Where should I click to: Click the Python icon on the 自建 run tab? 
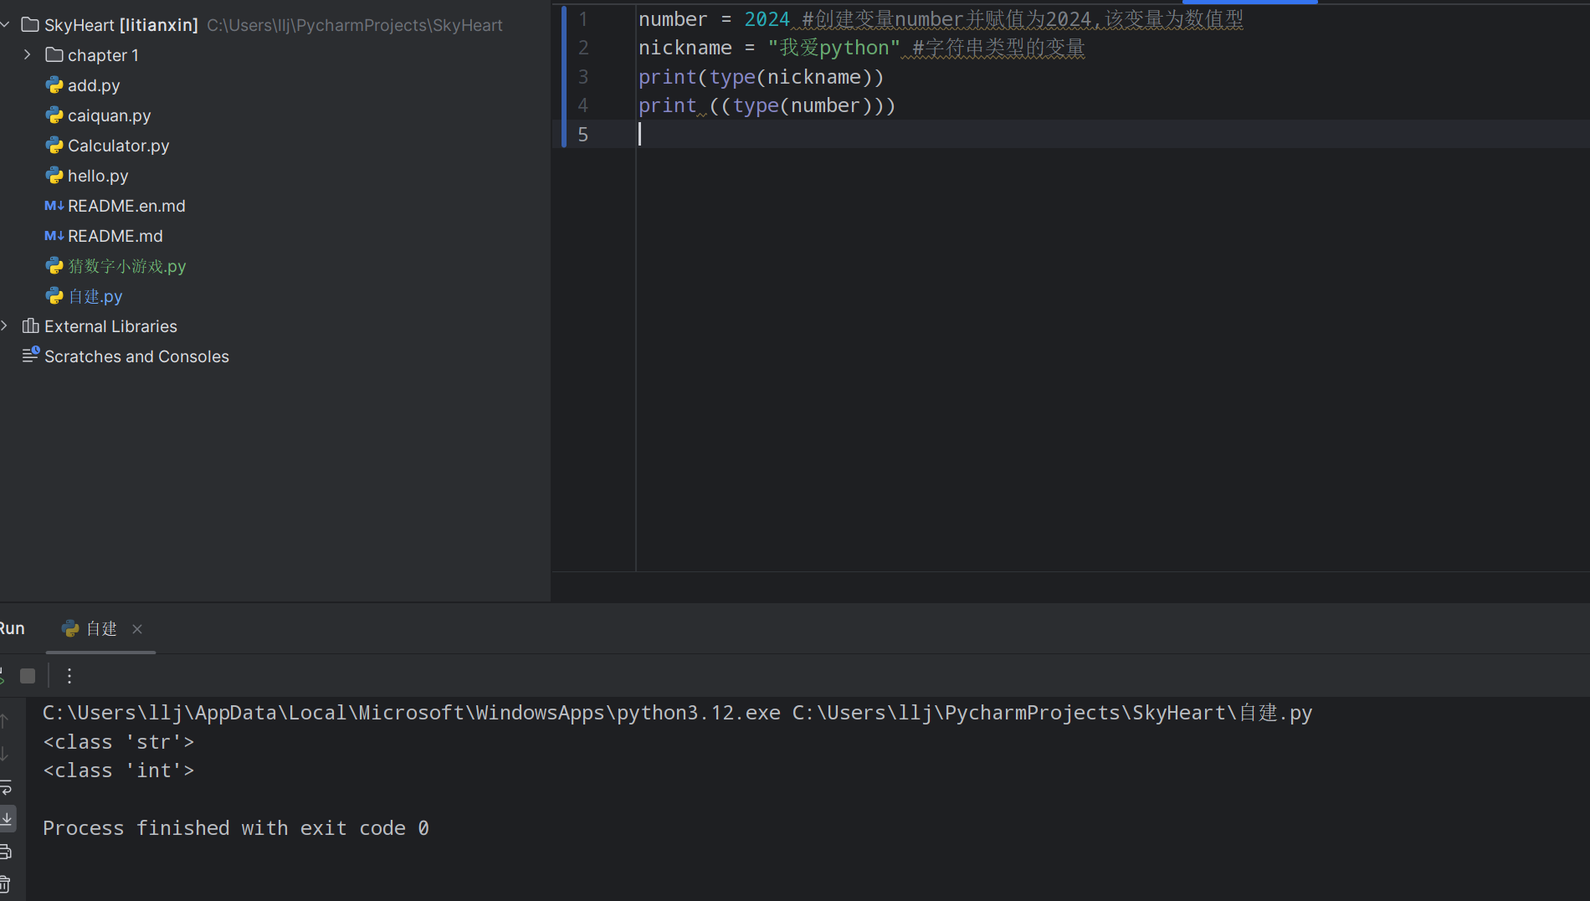(70, 628)
